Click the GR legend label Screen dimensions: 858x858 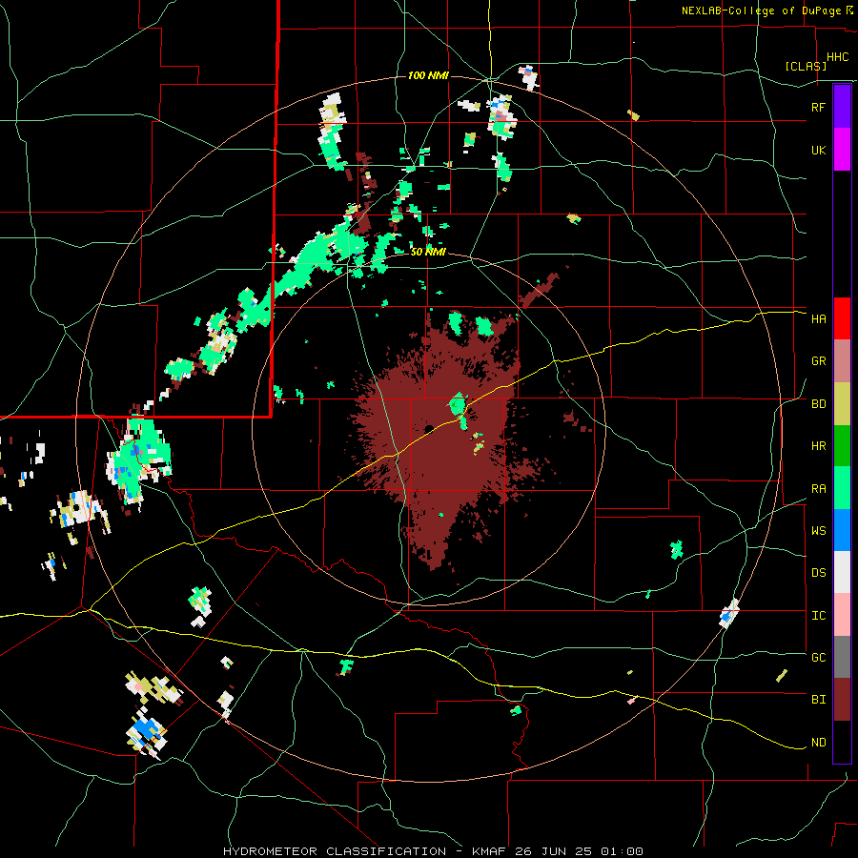pos(818,361)
